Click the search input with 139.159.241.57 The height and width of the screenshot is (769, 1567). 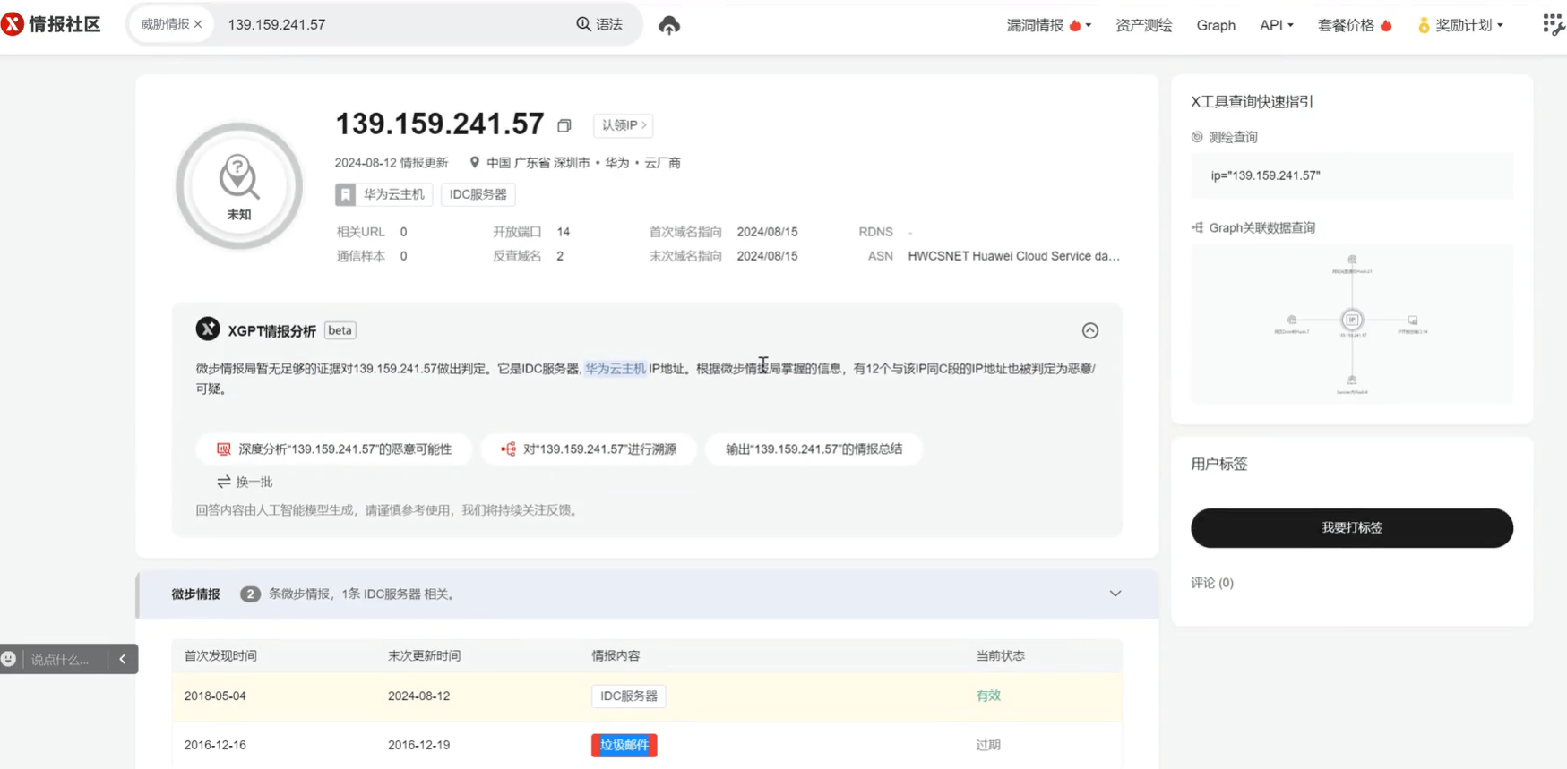(x=394, y=24)
